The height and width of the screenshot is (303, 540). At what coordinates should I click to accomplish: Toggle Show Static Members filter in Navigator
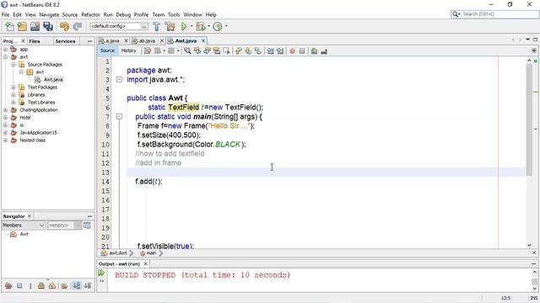[x=30, y=285]
